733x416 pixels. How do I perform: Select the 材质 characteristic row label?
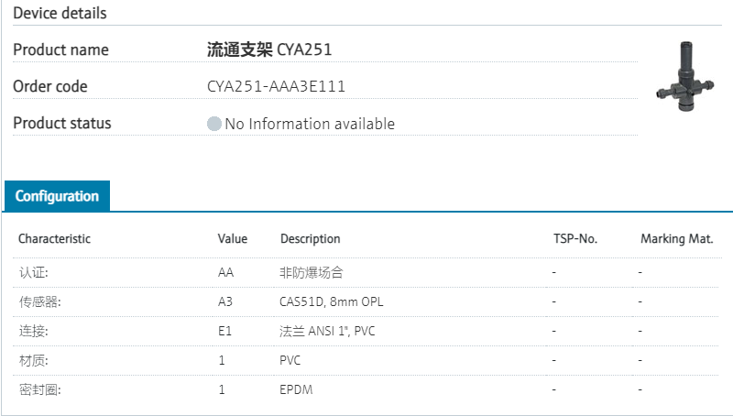click(x=34, y=360)
